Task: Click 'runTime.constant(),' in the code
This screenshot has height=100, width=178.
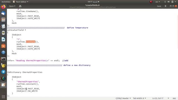Action: 28,84
